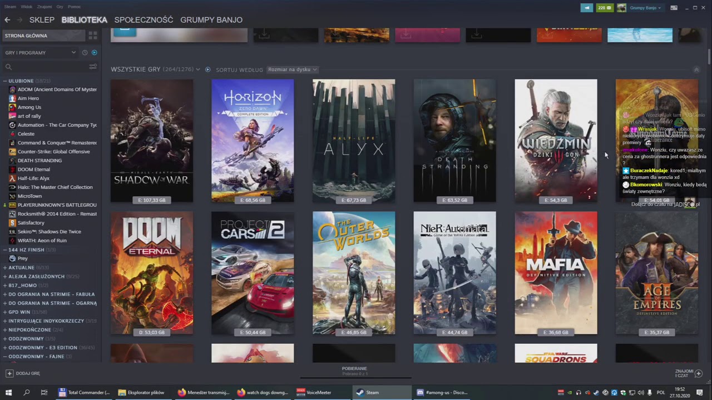Go back with the left arrow button
Viewport: 712px width, 400px height.
[7, 19]
